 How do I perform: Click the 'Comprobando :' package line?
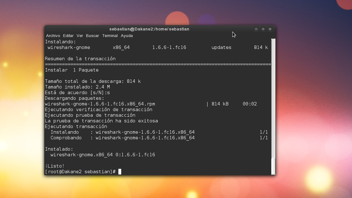(x=159, y=138)
